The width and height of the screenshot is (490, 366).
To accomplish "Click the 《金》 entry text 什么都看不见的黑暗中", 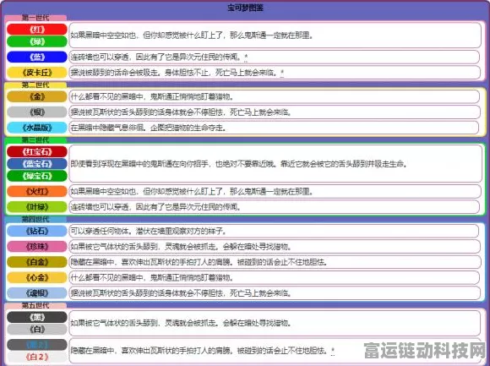I will pos(152,96).
